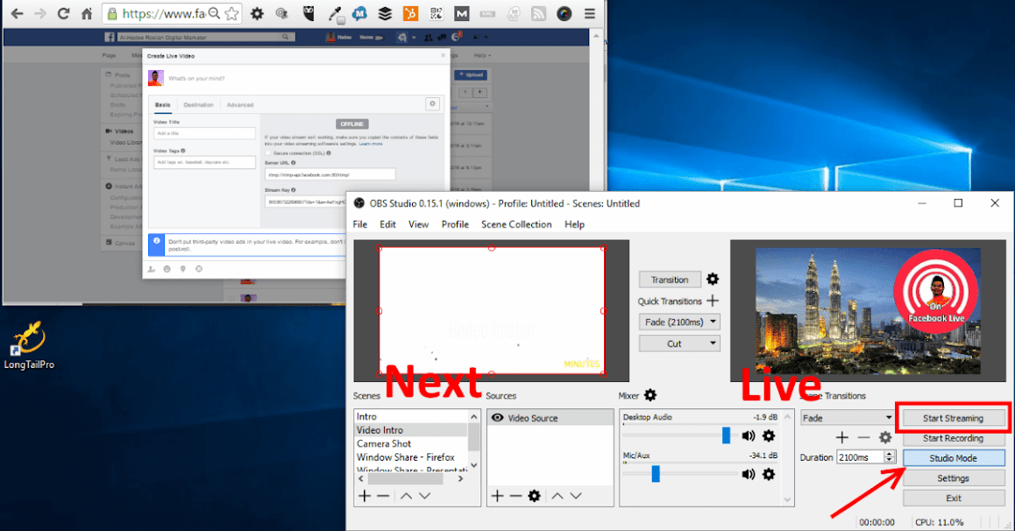Open the browser hamburger menu

pyautogui.click(x=590, y=13)
